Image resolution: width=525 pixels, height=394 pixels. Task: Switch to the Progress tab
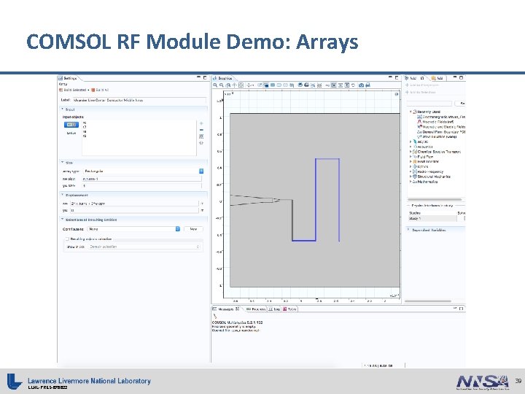pos(256,309)
